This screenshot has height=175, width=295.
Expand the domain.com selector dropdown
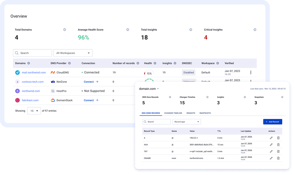point(158,89)
